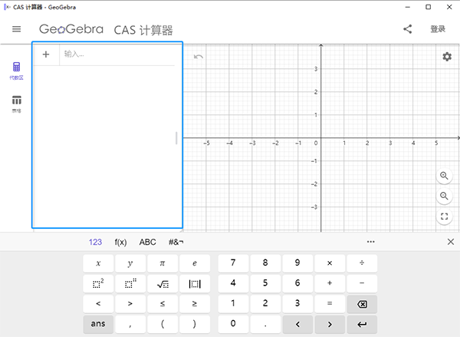Switch to f(x) keyboard tab
The height and width of the screenshot is (337, 460).
120,242
